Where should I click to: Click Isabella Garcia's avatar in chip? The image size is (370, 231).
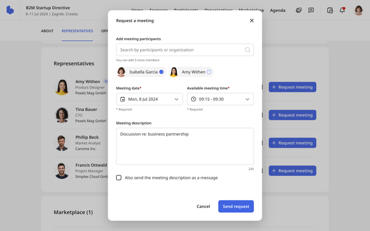[x=122, y=72]
